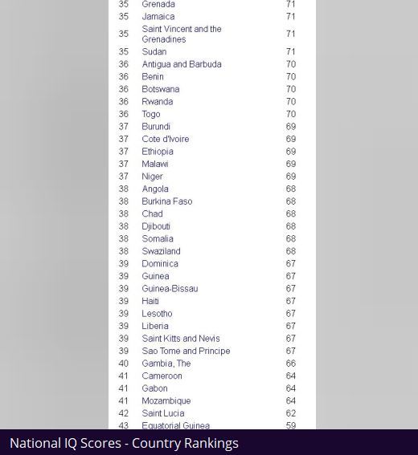Click the Swaziland entry

pos(161,251)
